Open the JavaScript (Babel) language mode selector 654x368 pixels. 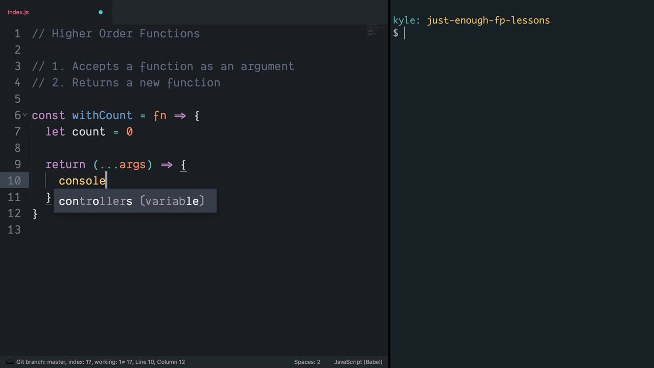(x=358, y=362)
